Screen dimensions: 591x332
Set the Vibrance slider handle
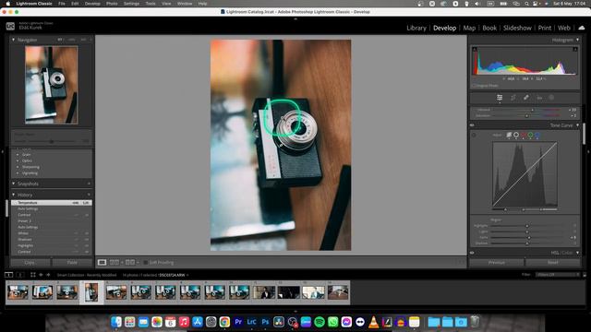(532, 110)
